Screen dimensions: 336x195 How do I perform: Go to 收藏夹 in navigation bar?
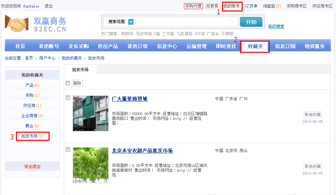[x=255, y=46]
